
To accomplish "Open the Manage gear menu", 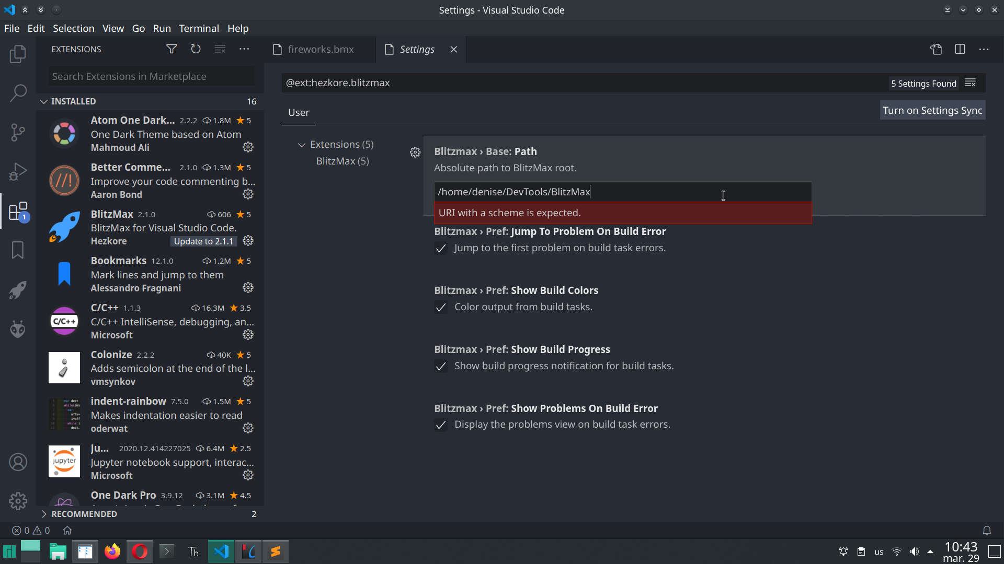I will [18, 501].
